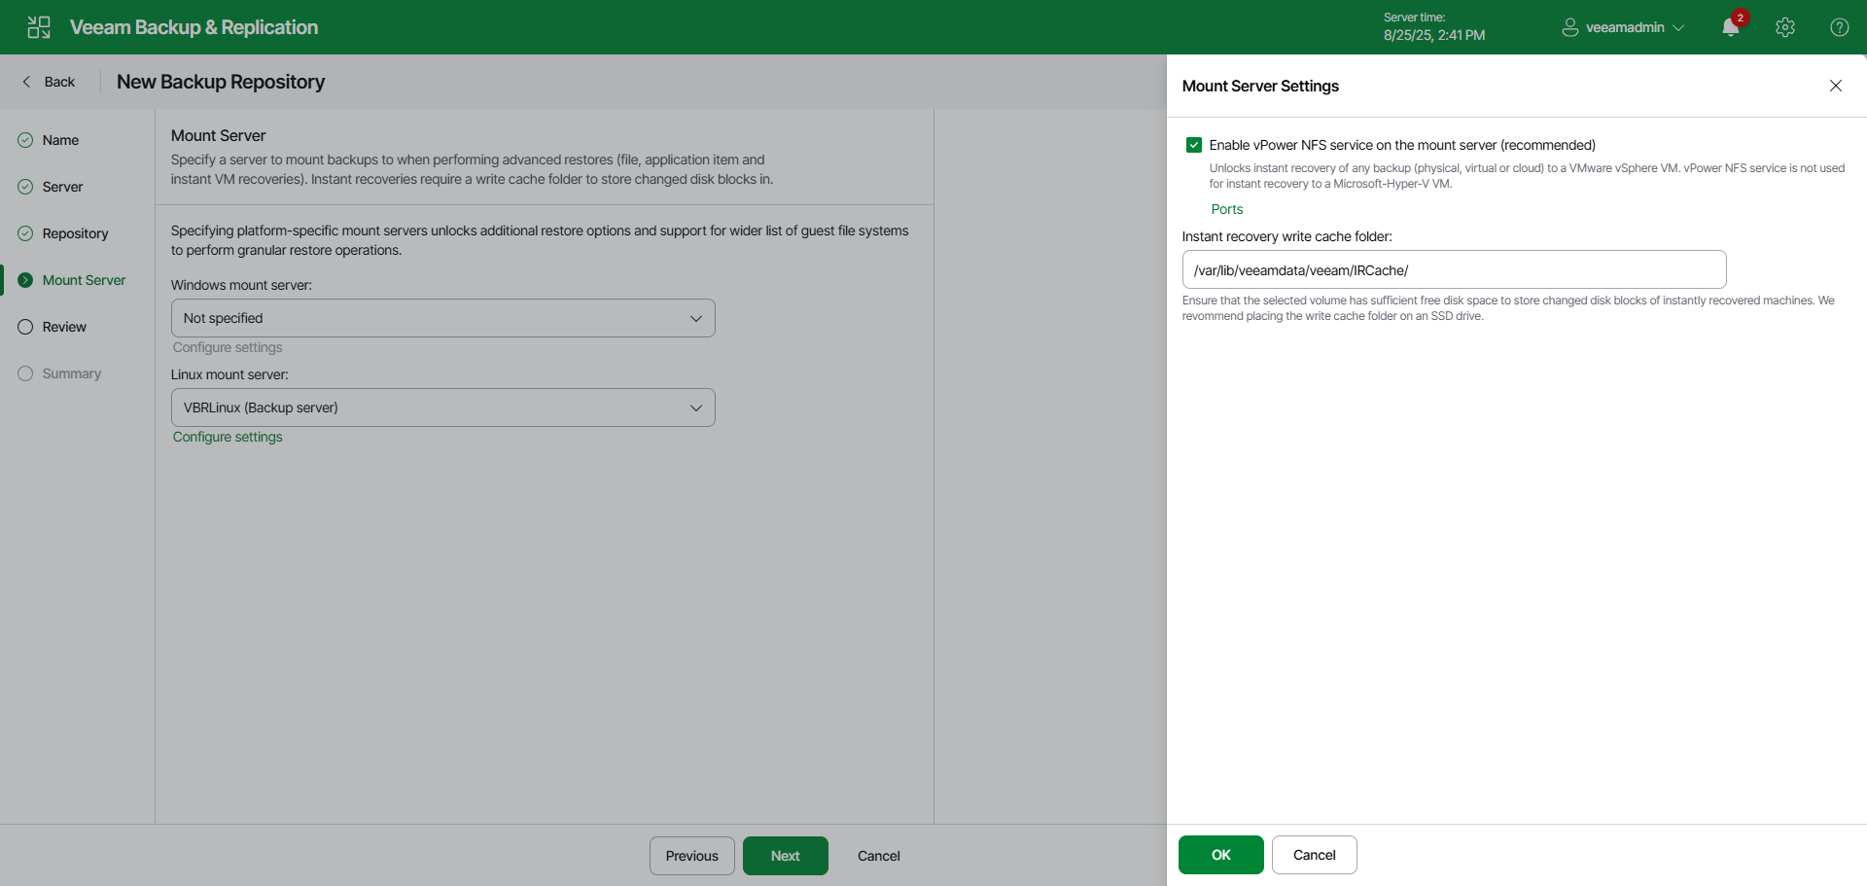
Task: Go to the Review wizard step
Action: 64,327
